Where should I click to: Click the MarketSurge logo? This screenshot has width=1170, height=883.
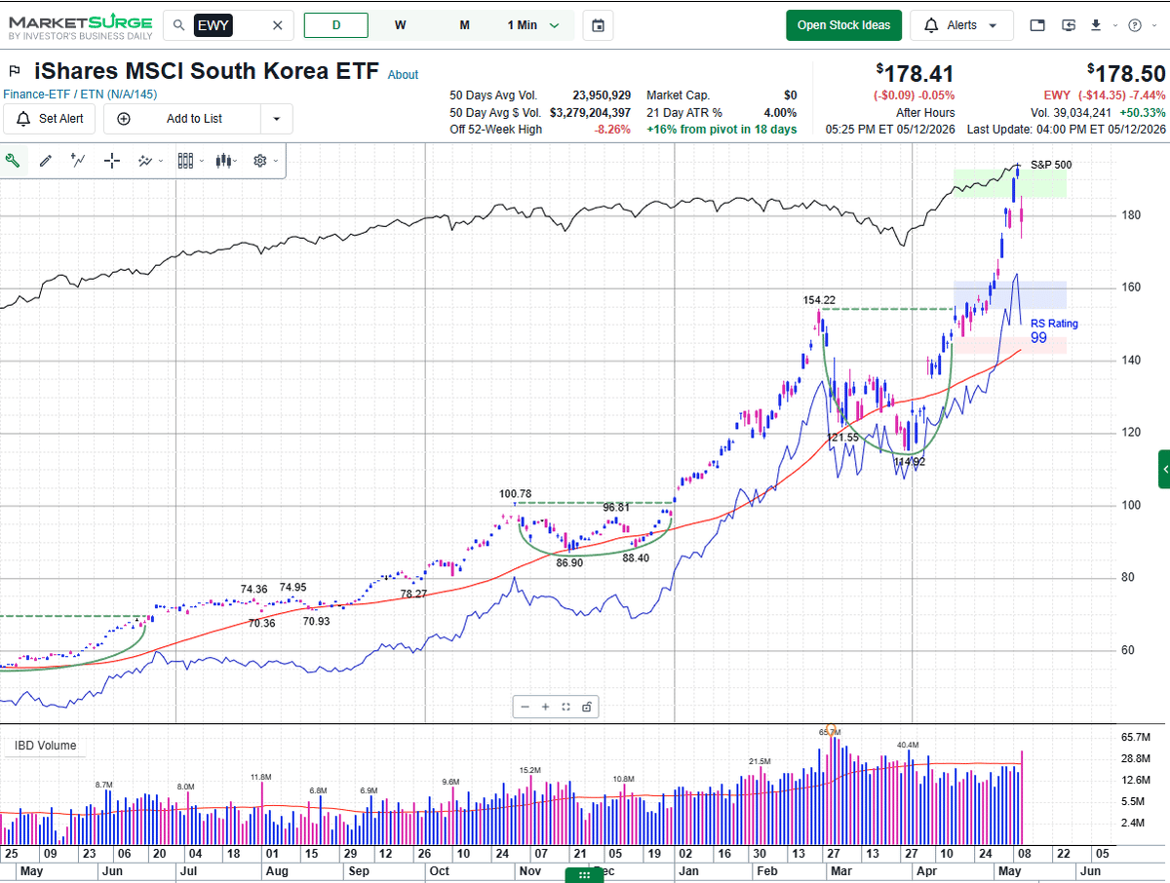coord(81,26)
